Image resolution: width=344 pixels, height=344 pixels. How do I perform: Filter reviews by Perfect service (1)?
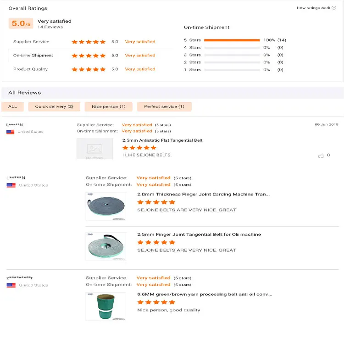coord(164,106)
